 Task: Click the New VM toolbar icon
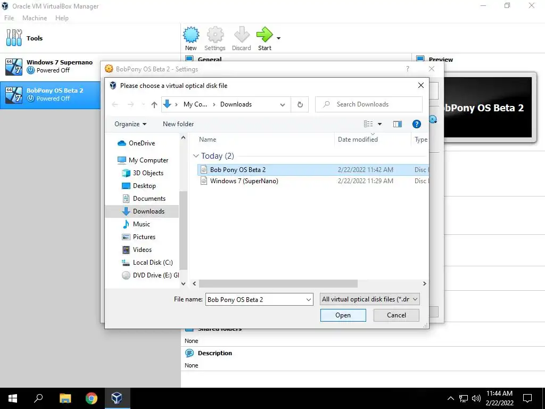click(191, 38)
